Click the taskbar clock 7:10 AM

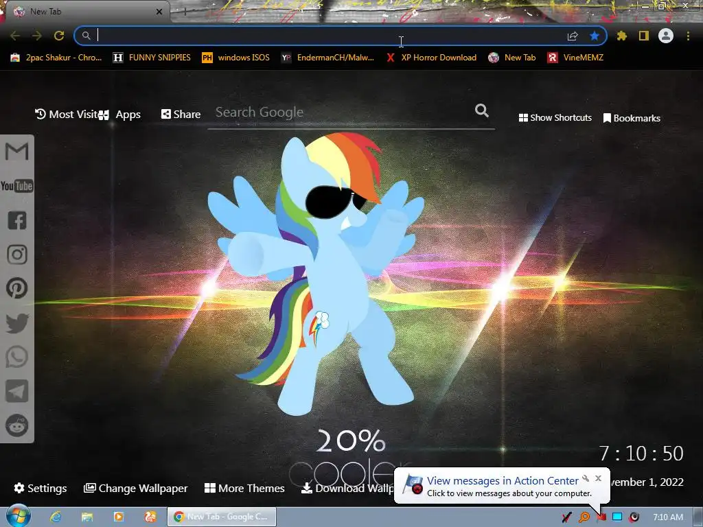pyautogui.click(x=668, y=517)
